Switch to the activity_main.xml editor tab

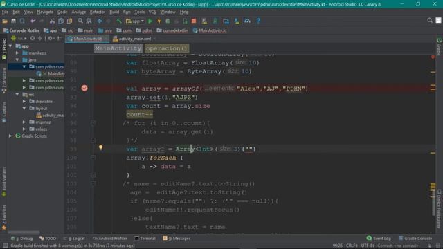(x=134, y=39)
